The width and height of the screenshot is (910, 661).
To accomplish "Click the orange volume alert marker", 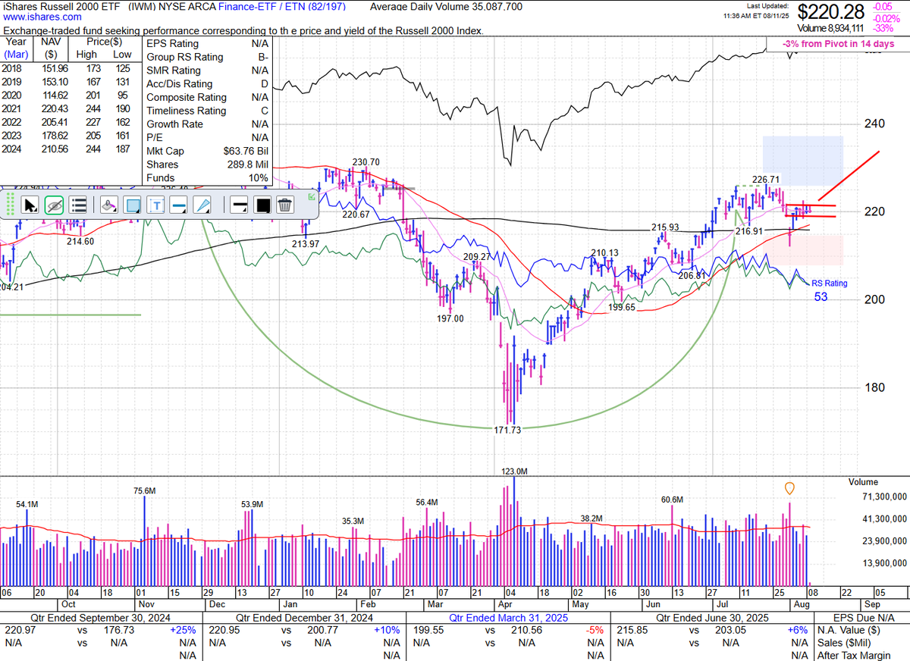I will (x=789, y=489).
